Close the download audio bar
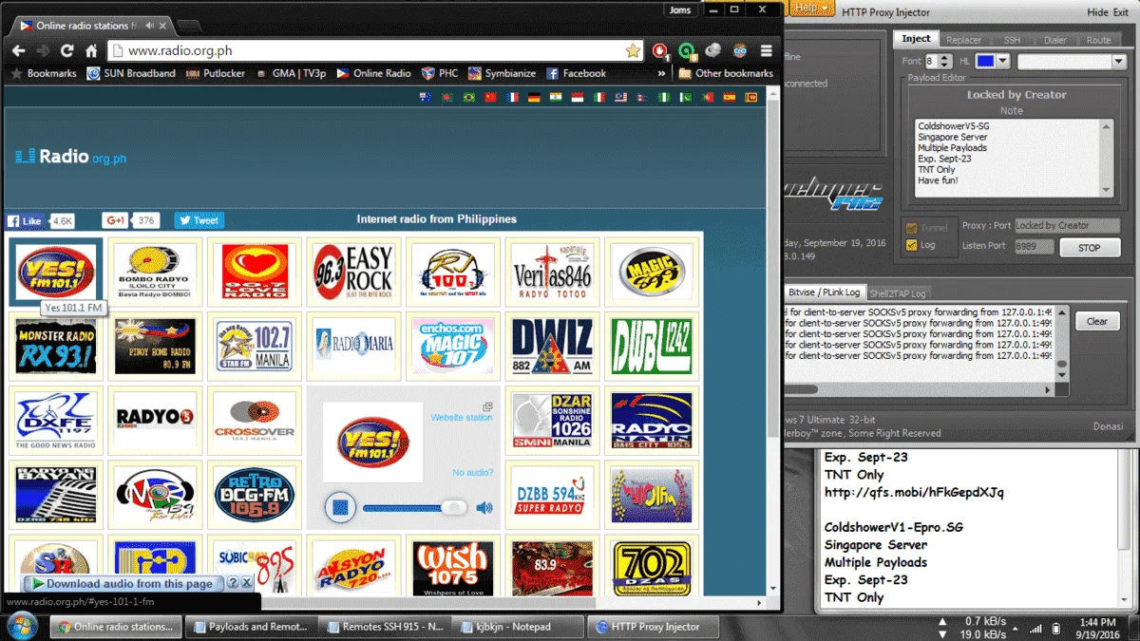 coord(247,583)
